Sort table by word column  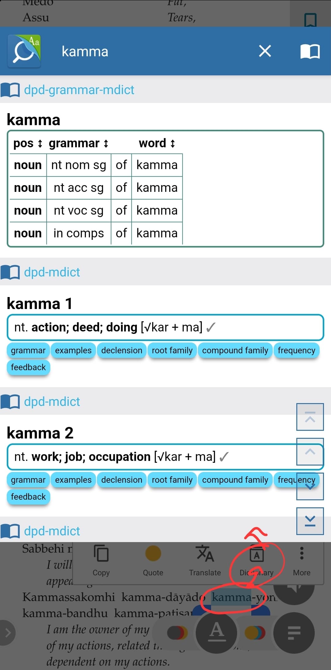coord(157,143)
